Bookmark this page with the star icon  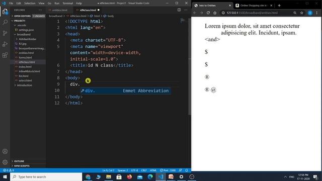click(301, 13)
